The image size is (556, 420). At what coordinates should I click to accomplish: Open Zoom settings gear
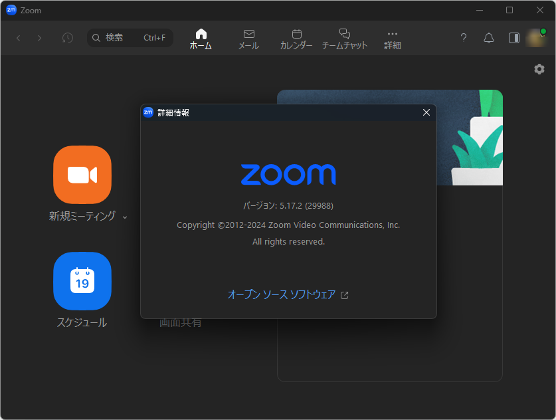(539, 69)
